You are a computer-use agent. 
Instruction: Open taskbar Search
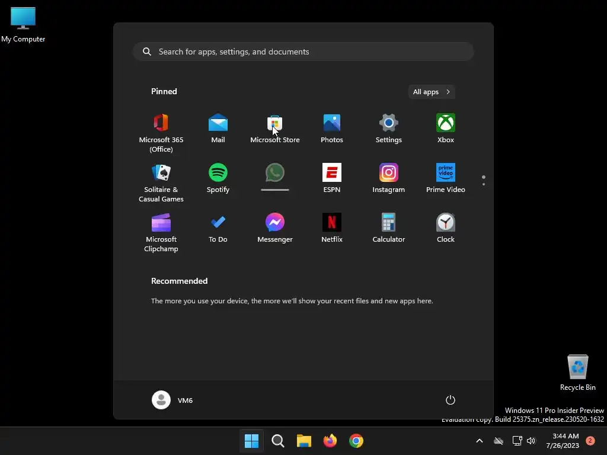click(x=277, y=441)
